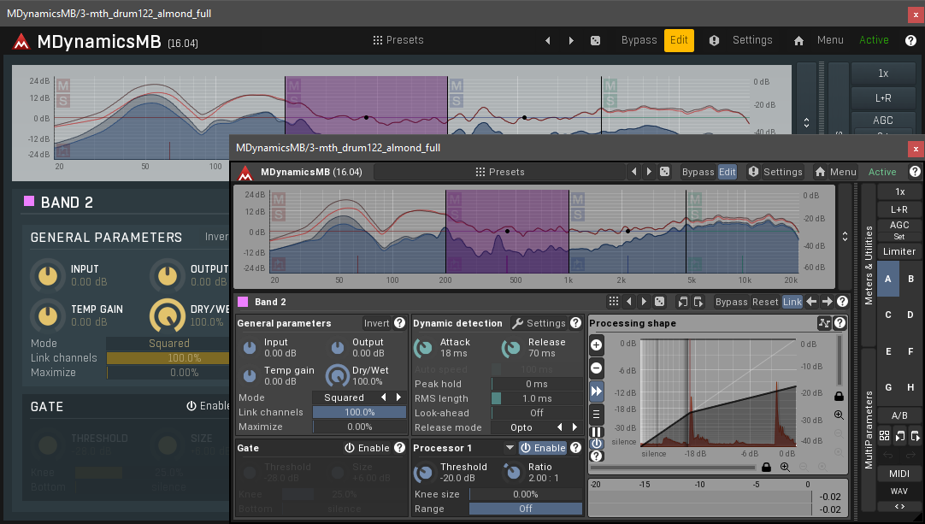Randomize Band 2 settings with dice icon
Screen dimensions: 925x524
pyautogui.click(x=659, y=302)
